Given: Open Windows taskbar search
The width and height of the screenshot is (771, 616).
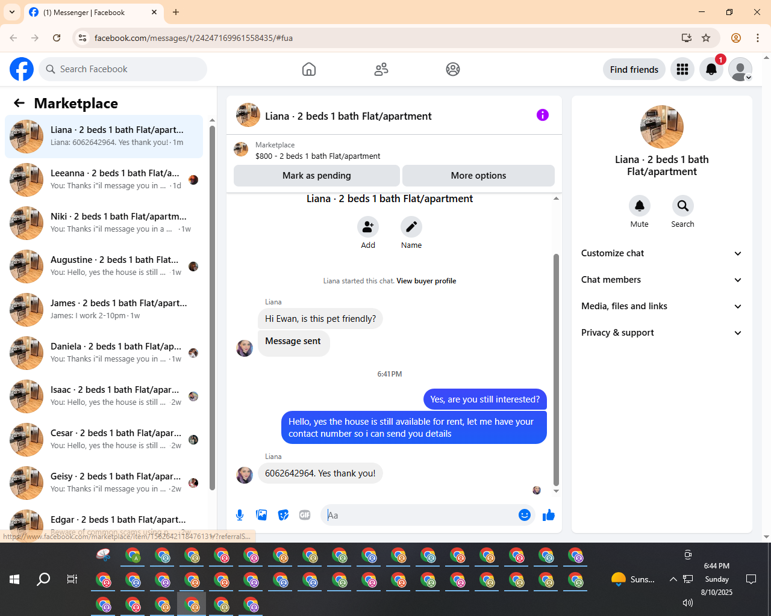Looking at the screenshot, I should click(43, 579).
